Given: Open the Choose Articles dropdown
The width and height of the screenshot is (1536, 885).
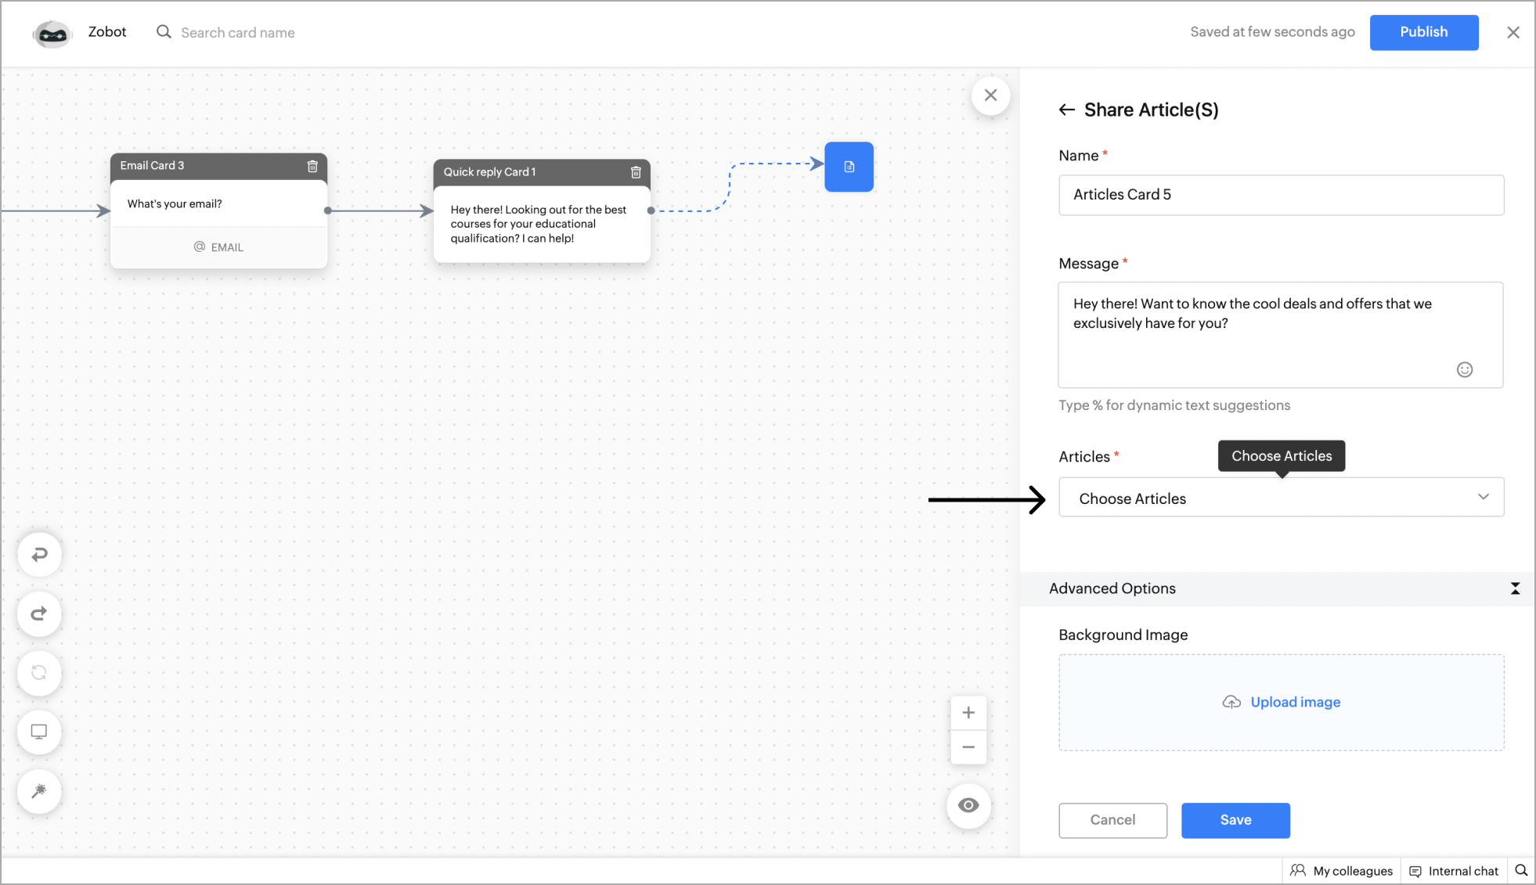Looking at the screenshot, I should [x=1281, y=498].
